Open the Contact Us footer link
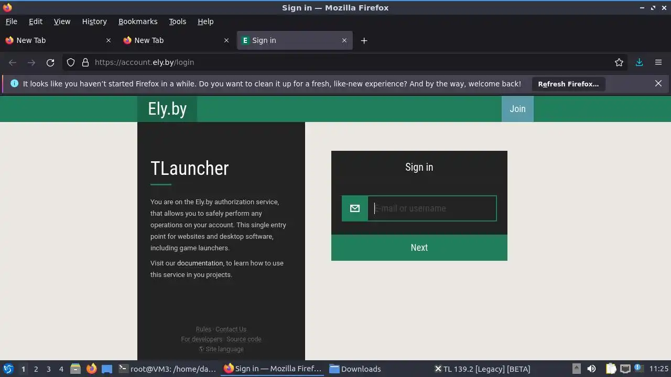The height and width of the screenshot is (377, 671). [231, 329]
